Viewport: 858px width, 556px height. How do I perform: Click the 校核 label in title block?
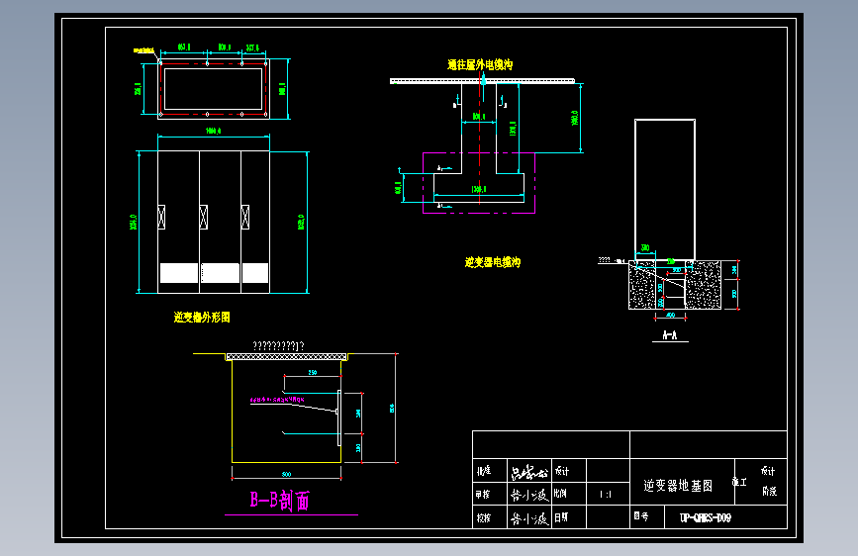coord(484,517)
